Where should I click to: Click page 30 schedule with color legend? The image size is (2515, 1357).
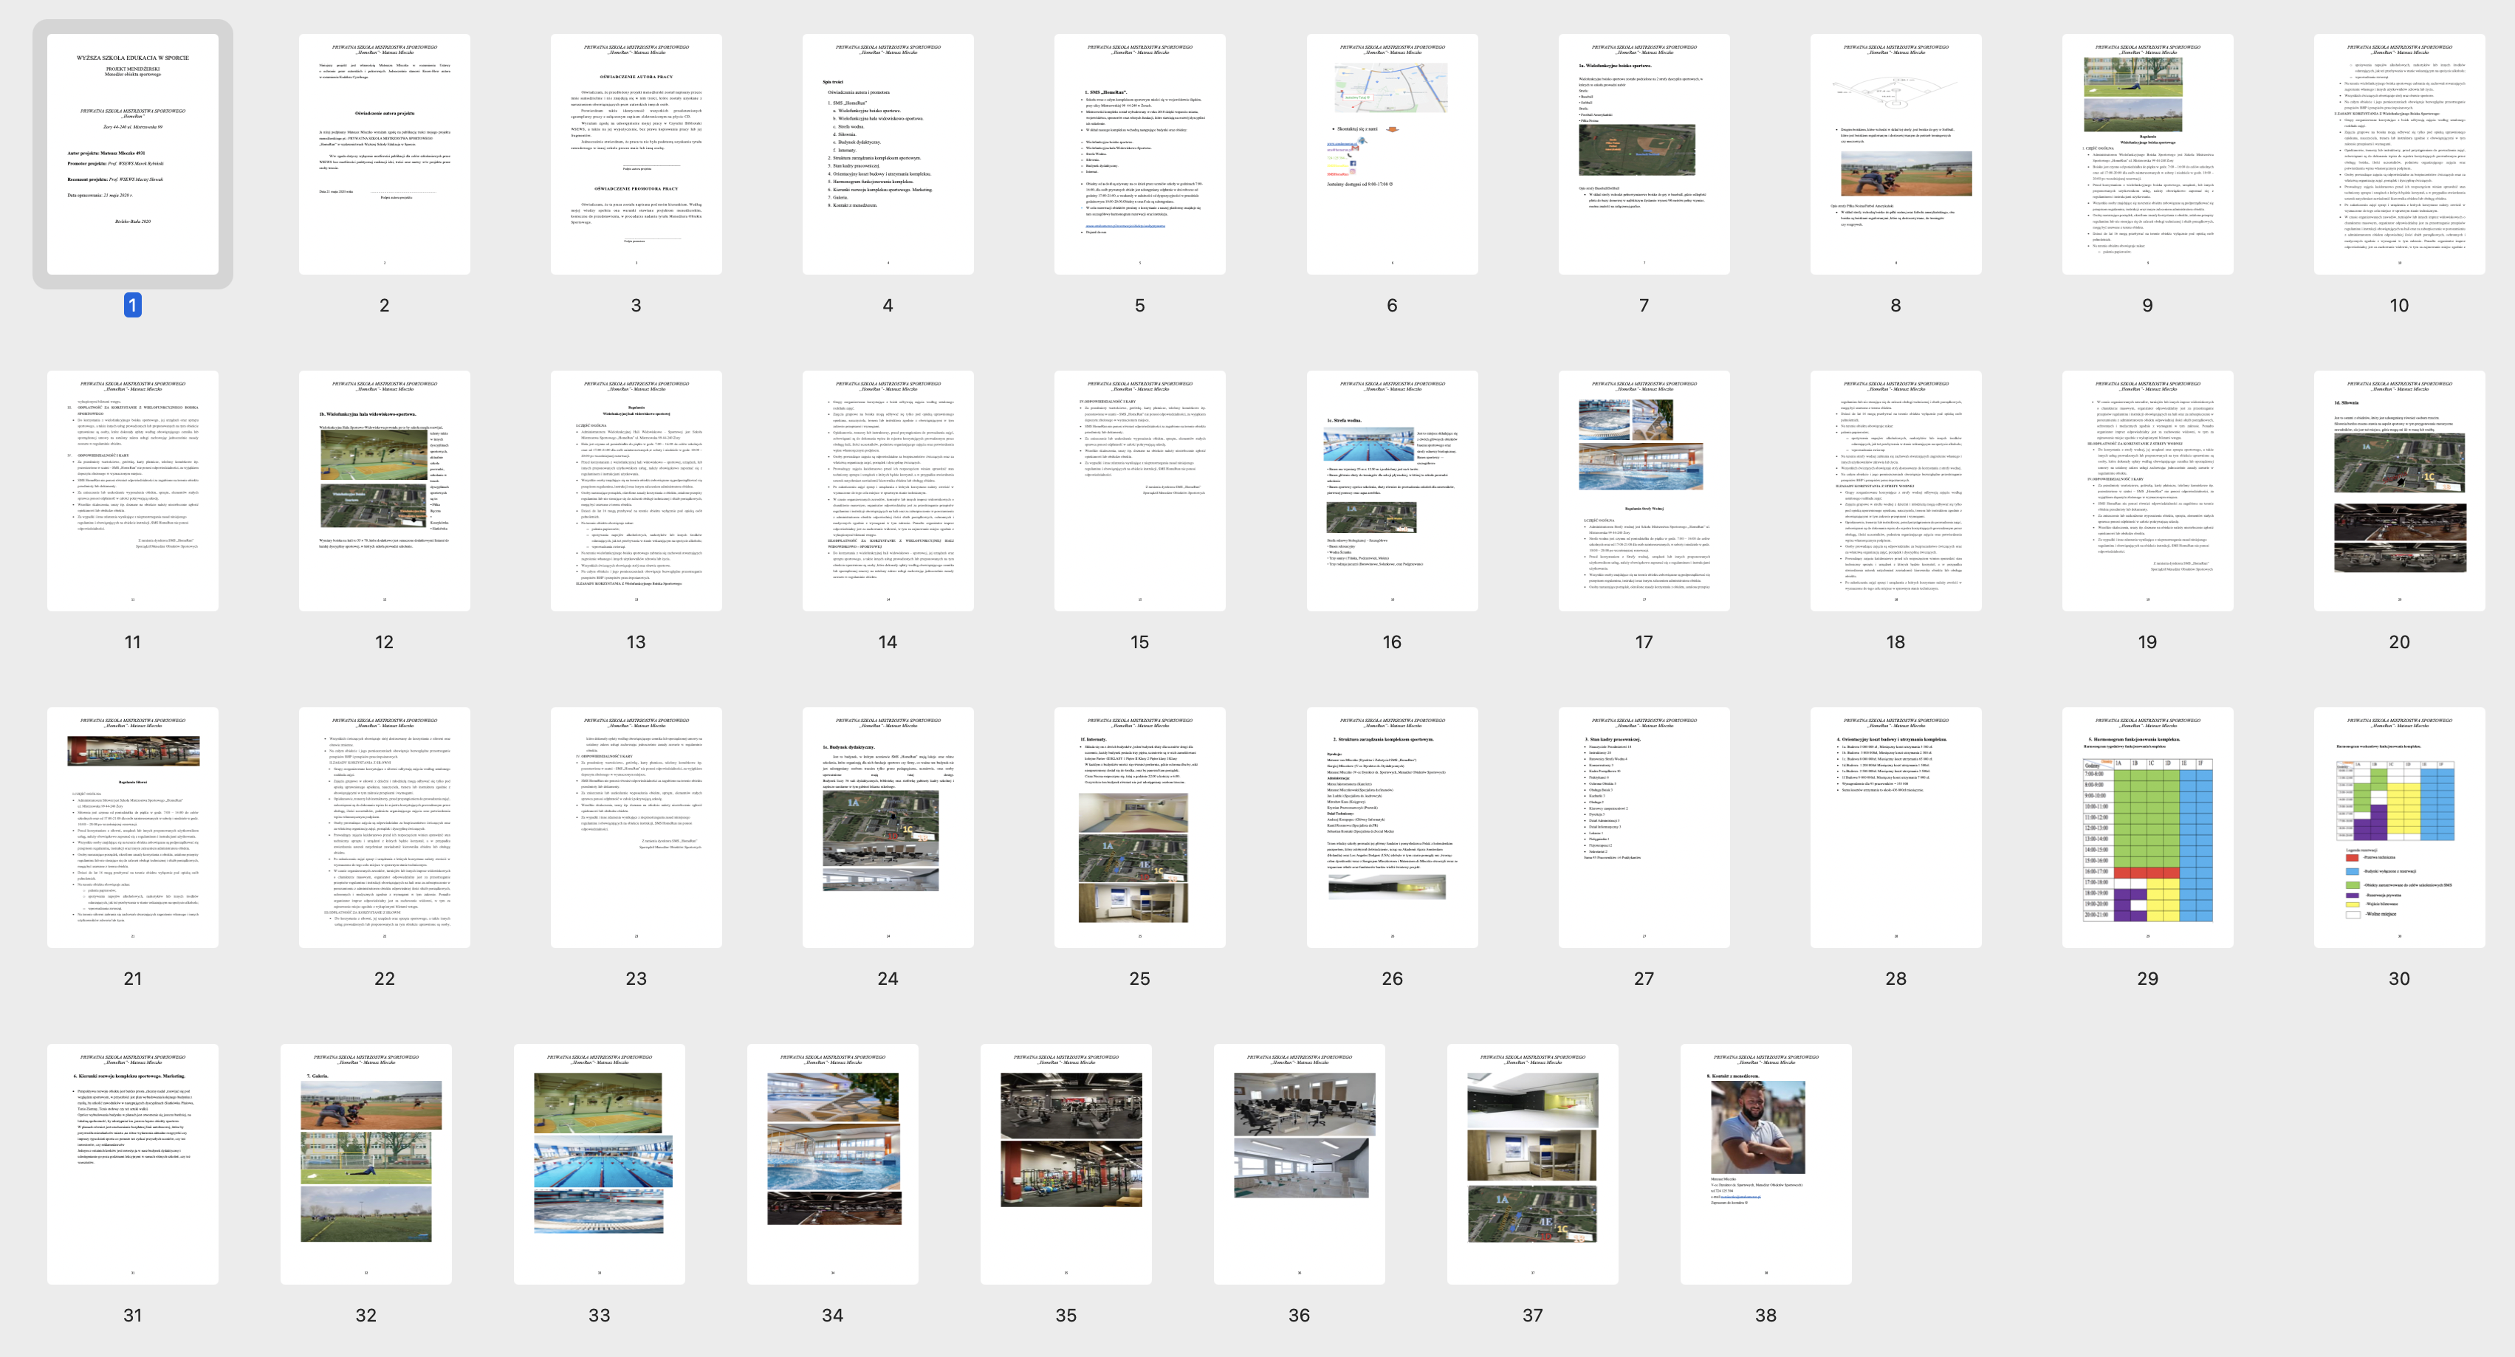[2399, 828]
